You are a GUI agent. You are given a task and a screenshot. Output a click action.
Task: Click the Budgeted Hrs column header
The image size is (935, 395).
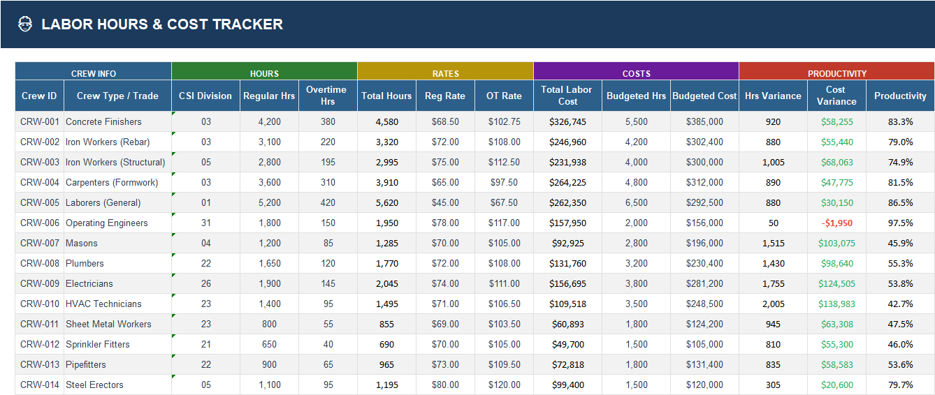coord(636,96)
